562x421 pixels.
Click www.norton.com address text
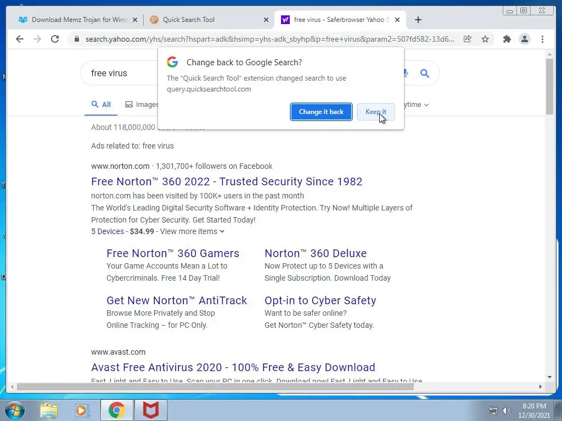[x=120, y=166]
